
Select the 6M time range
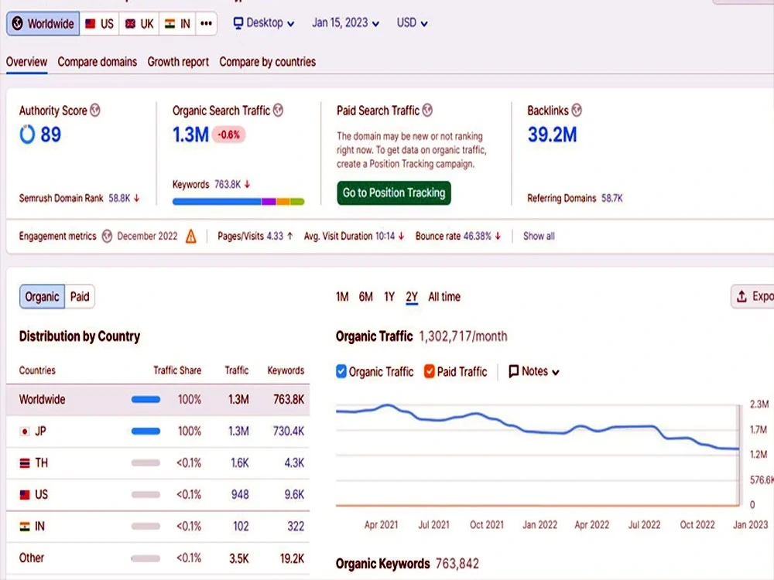(366, 297)
